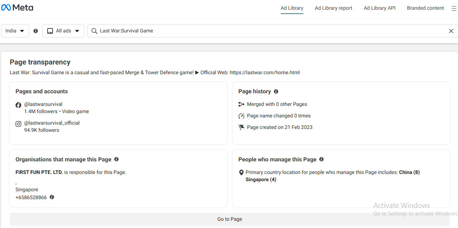Click info icon next to phone number +6586528866
Viewport: 458px width, 228px height.
coord(52,197)
